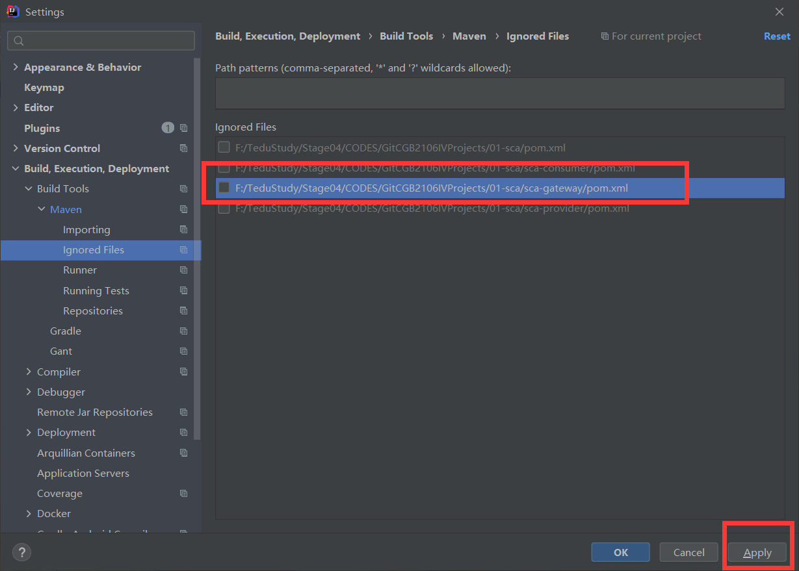Click the Reset link
Image resolution: width=799 pixels, height=571 pixels.
(777, 36)
